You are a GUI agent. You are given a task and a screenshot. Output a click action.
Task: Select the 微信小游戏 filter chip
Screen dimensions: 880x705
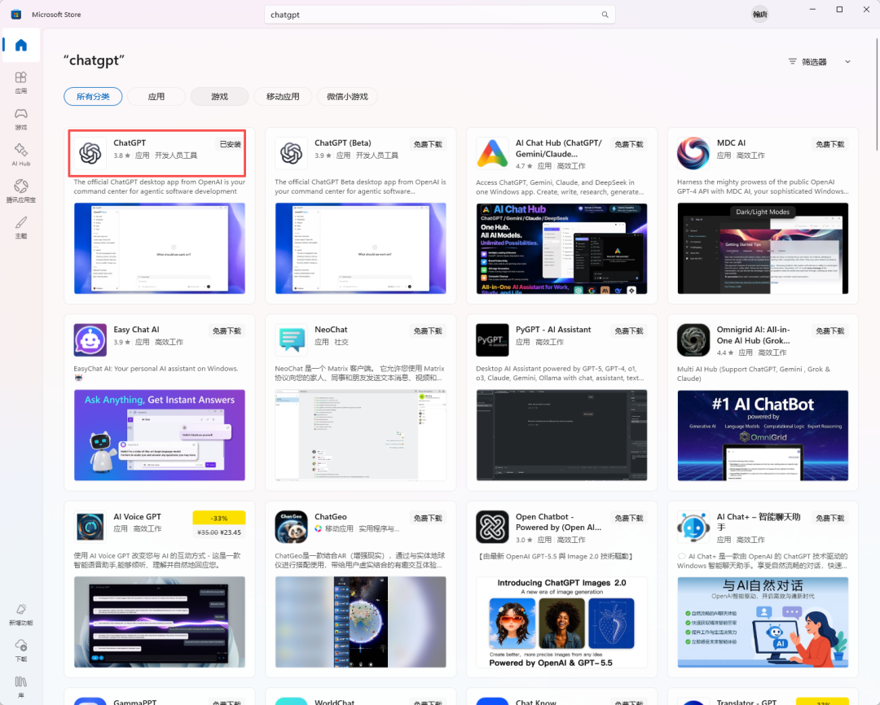point(347,96)
